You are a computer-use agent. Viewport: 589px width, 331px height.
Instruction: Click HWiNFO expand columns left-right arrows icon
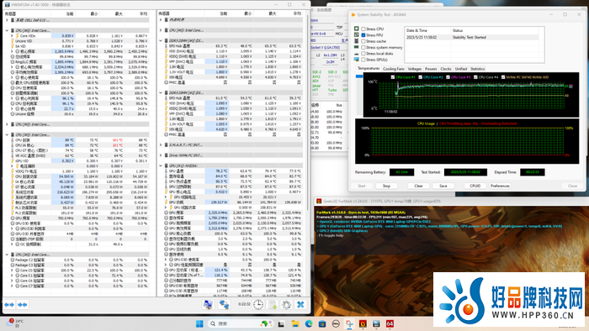(9, 305)
